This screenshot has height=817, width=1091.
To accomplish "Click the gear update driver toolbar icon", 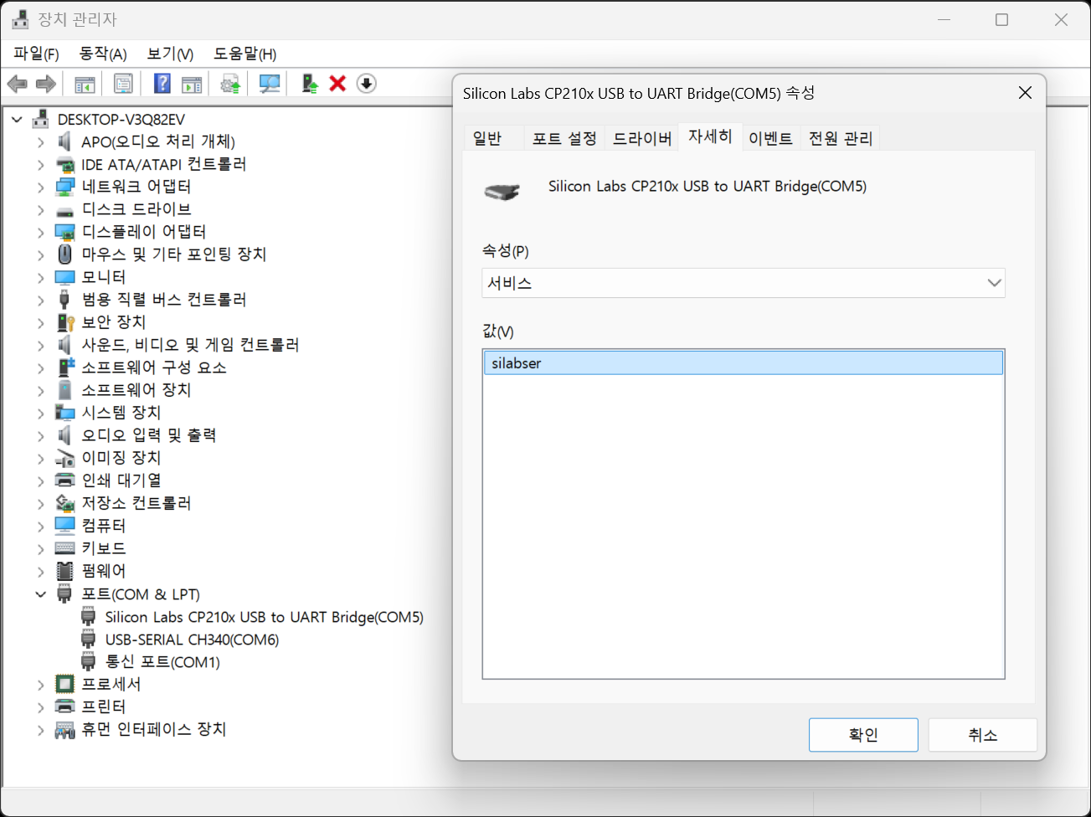I will tap(230, 84).
